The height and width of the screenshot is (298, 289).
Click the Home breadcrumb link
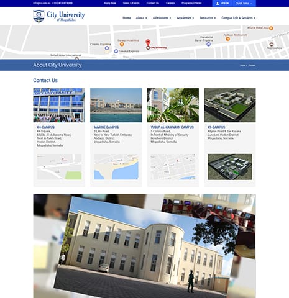[x=242, y=65]
